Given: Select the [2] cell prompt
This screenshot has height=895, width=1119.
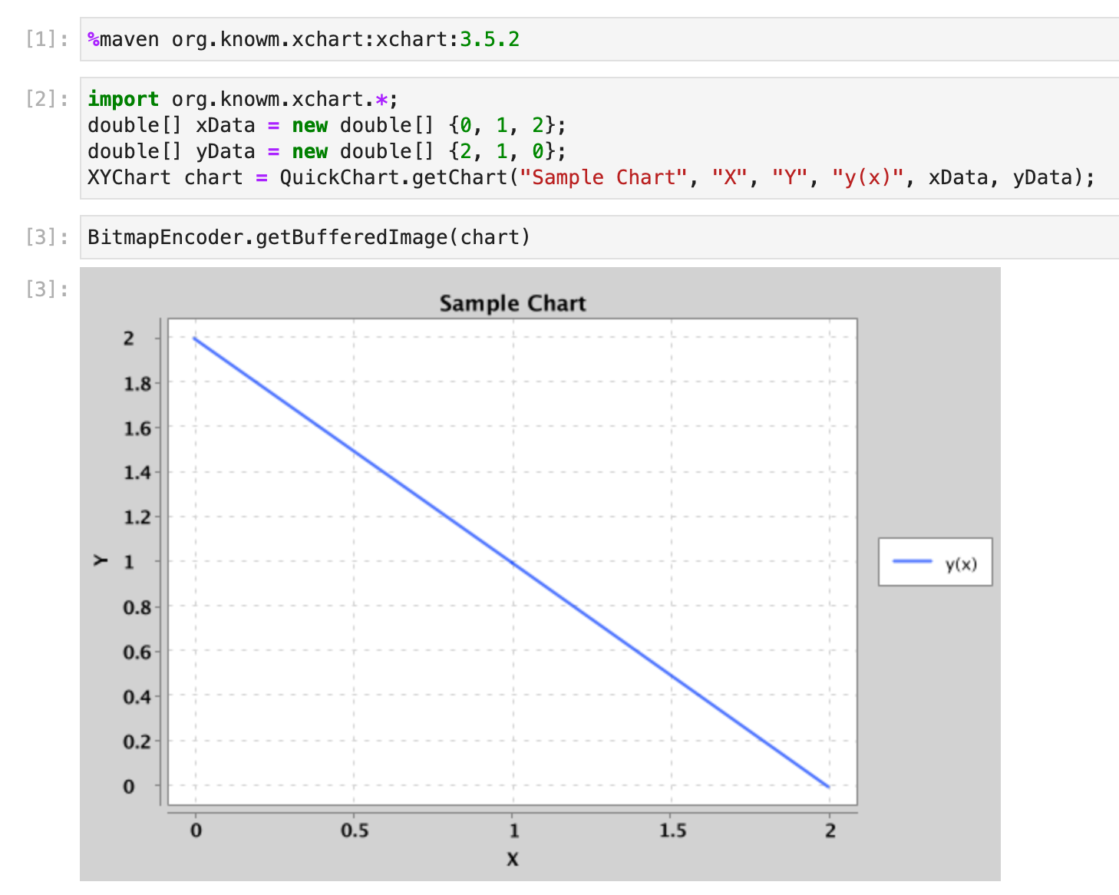Looking at the screenshot, I should click(46, 99).
